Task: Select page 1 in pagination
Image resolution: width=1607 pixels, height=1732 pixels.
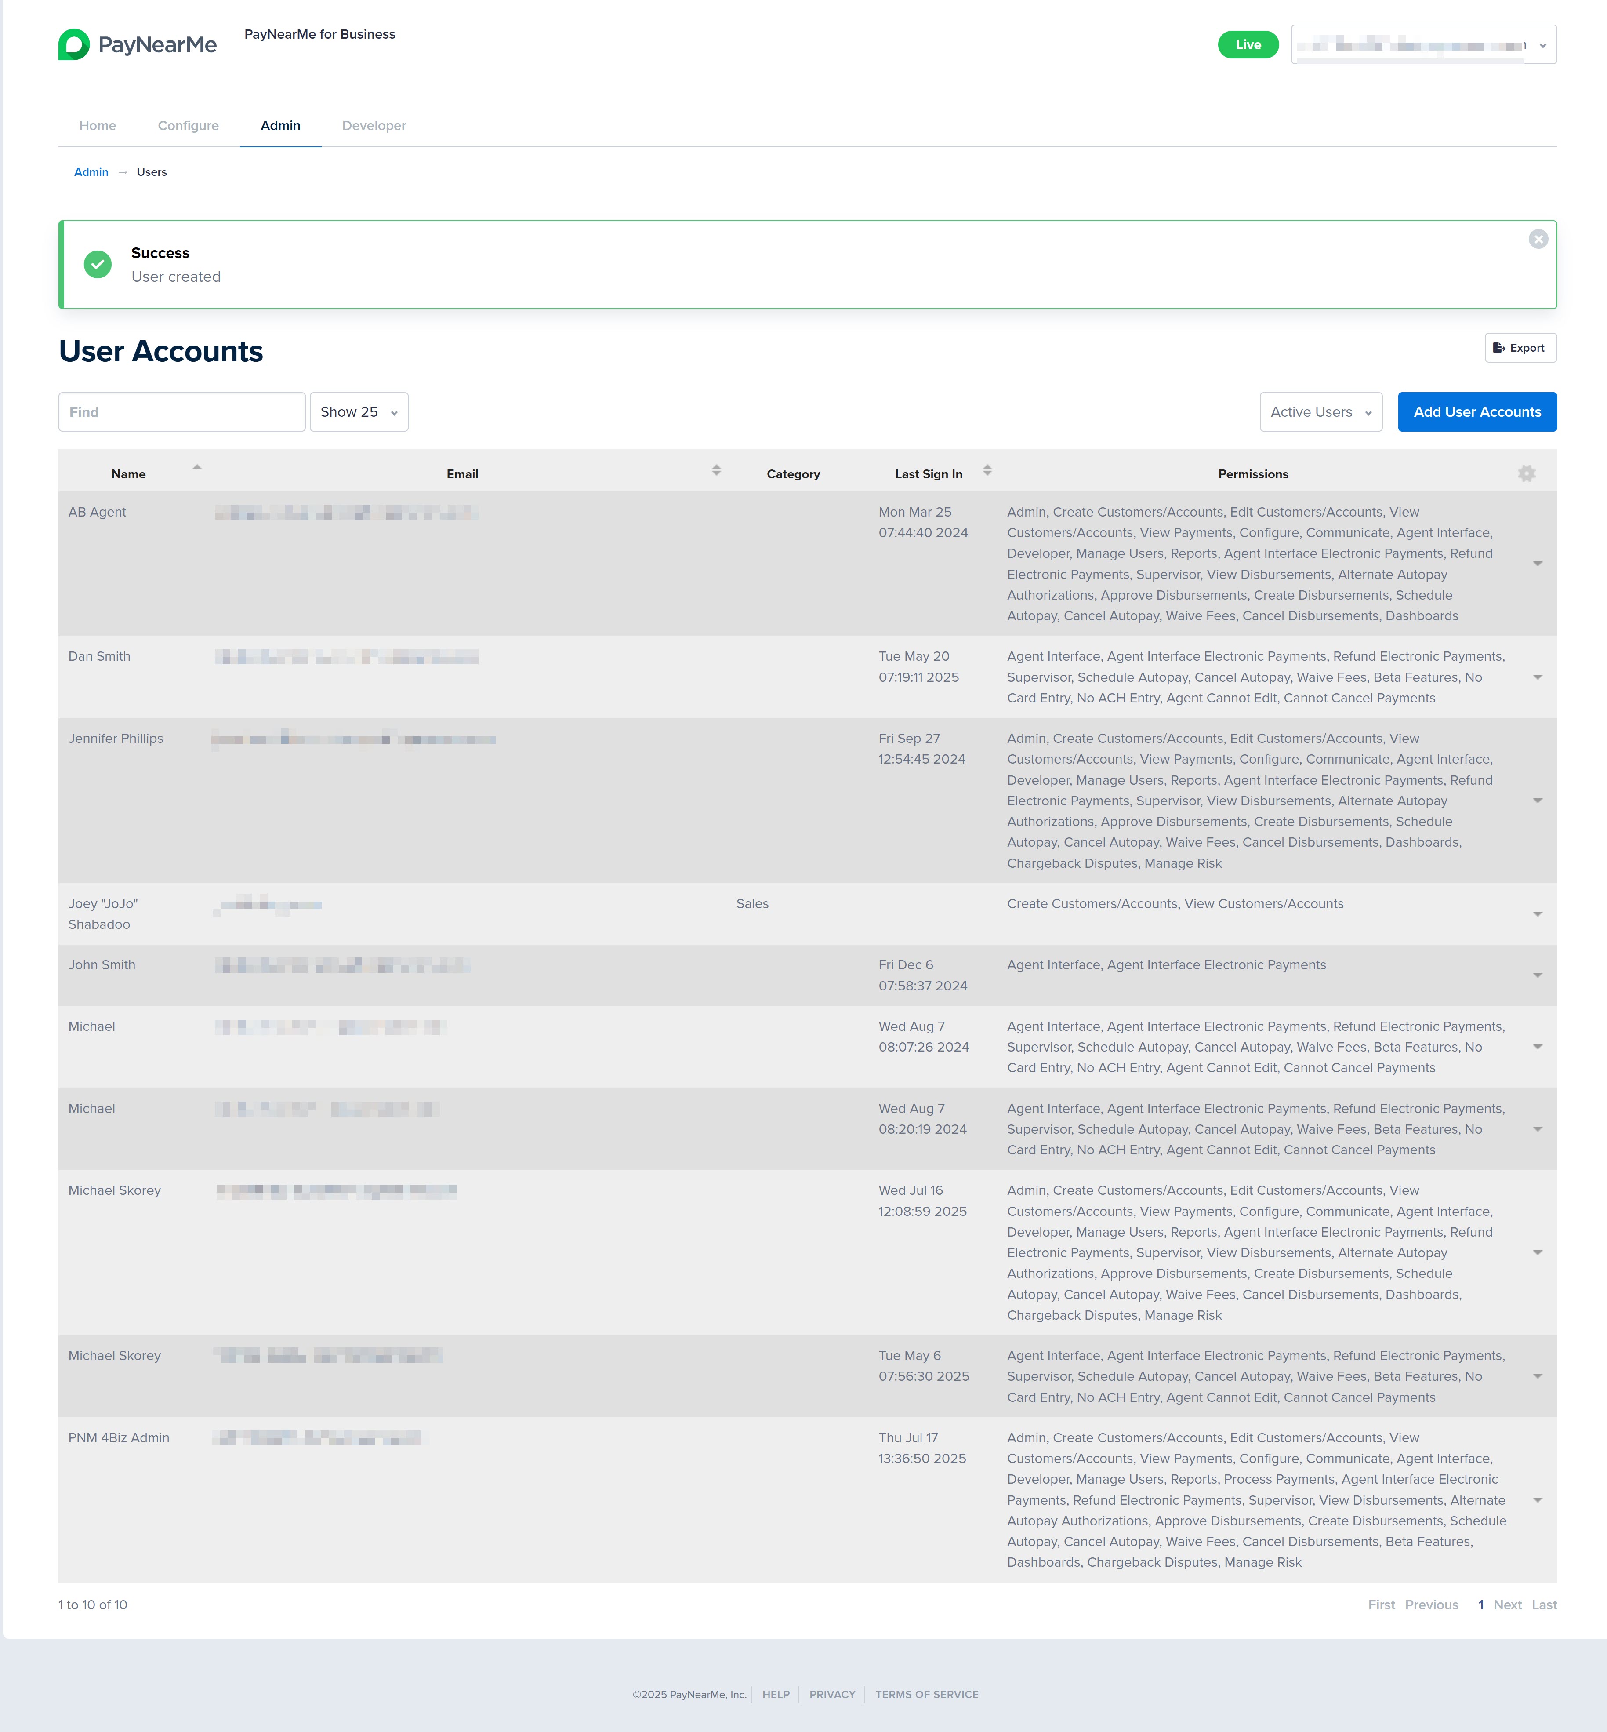Action: tap(1481, 1605)
